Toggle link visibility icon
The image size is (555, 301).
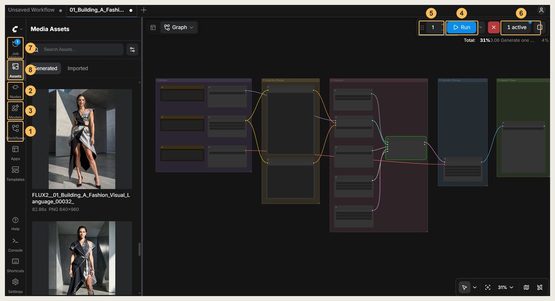540,287
